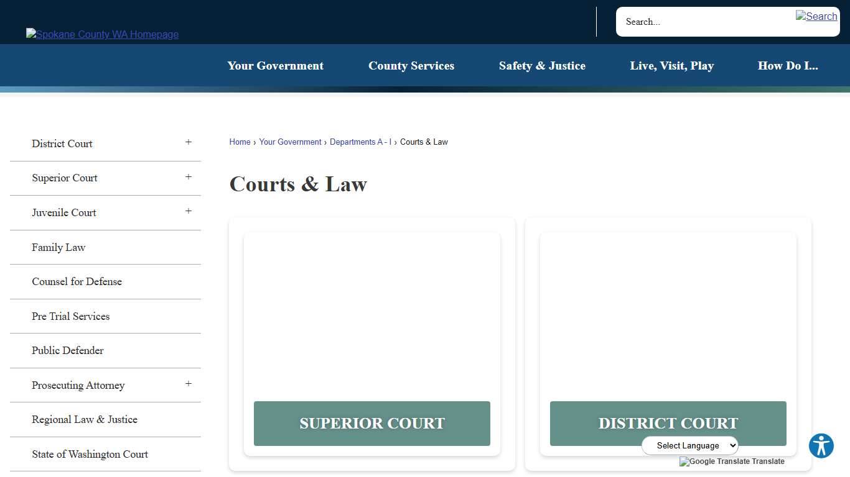Open the Family Law sidebar link
This screenshot has height=477, width=850.
58,247
